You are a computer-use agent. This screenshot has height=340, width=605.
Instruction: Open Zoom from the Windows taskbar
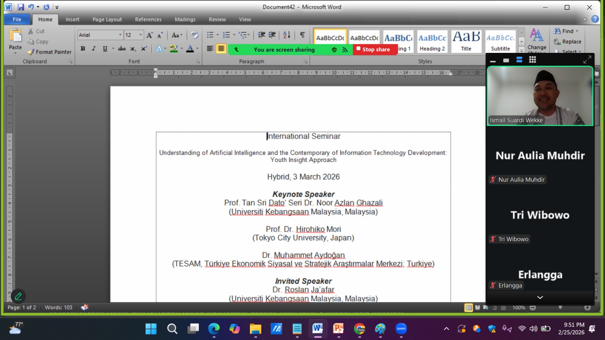pyautogui.click(x=401, y=329)
